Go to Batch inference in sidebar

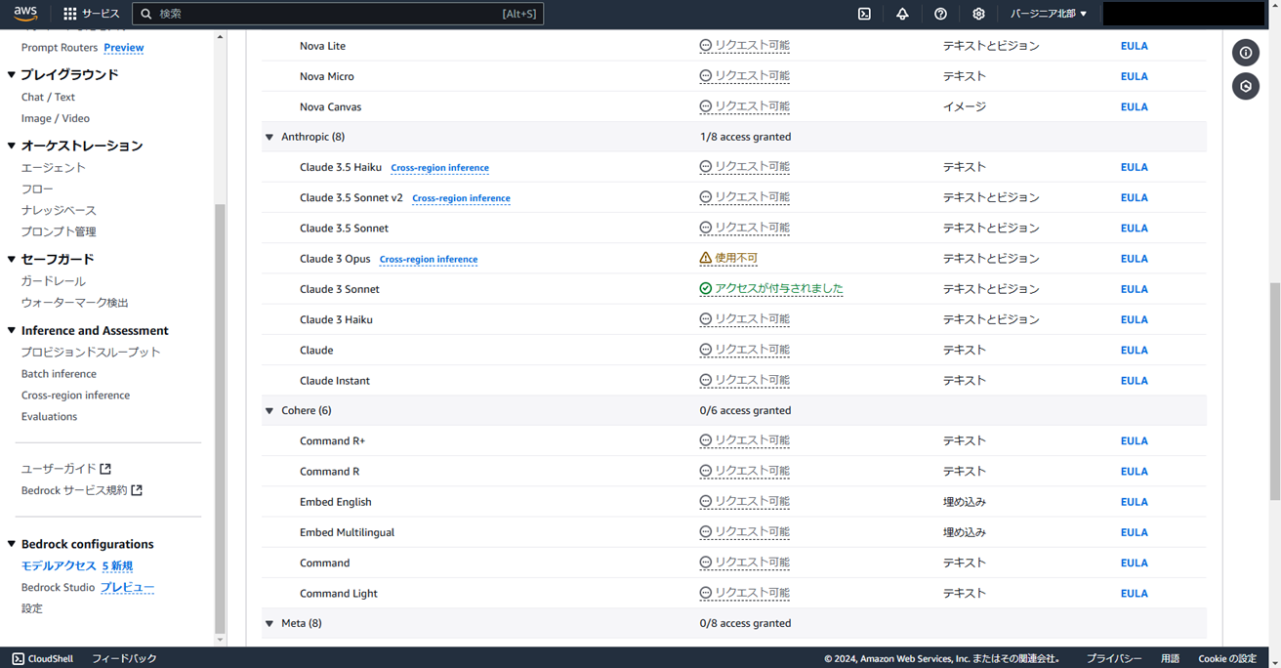59,374
